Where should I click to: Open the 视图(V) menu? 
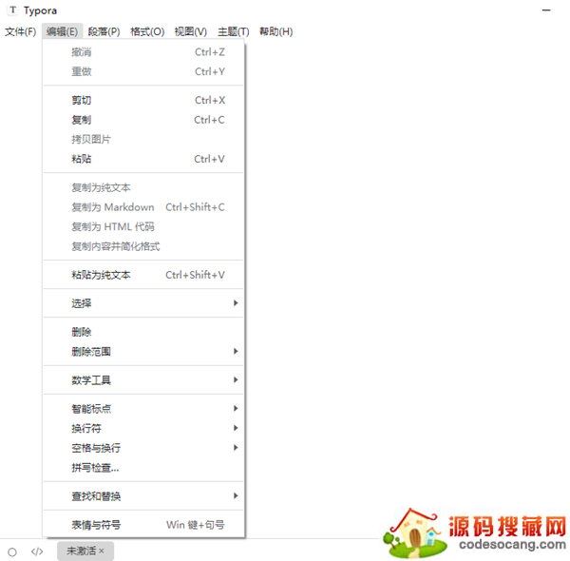coord(191,31)
